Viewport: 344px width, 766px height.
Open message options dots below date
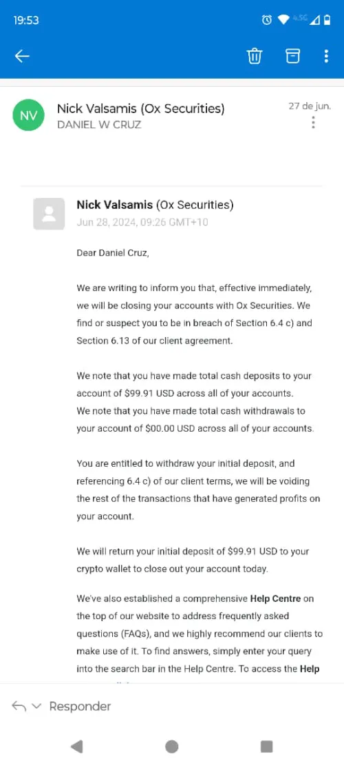(313, 123)
